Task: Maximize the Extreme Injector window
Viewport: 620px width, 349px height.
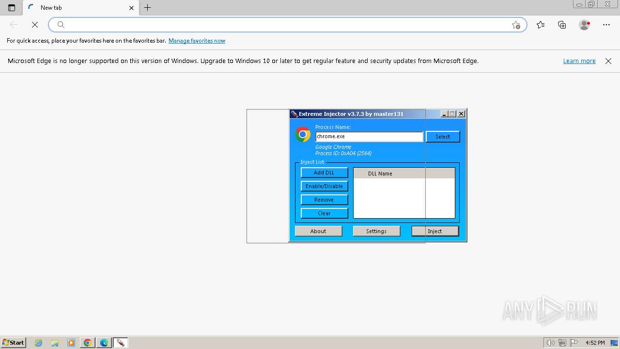Action: click(x=452, y=114)
